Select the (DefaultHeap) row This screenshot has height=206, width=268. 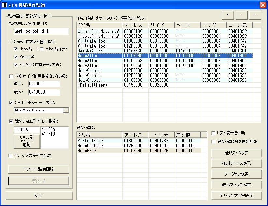pyautogui.click(x=165, y=85)
